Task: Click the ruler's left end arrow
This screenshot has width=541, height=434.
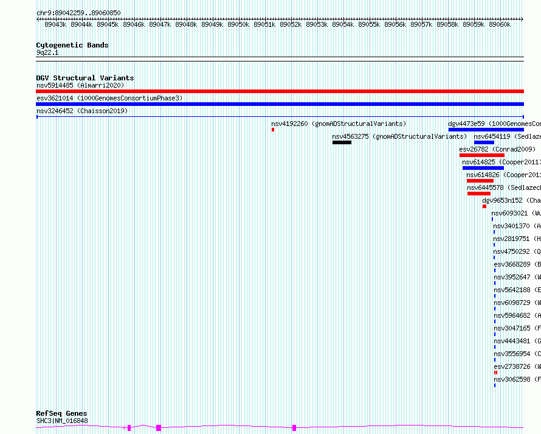Action: pyautogui.click(x=38, y=19)
